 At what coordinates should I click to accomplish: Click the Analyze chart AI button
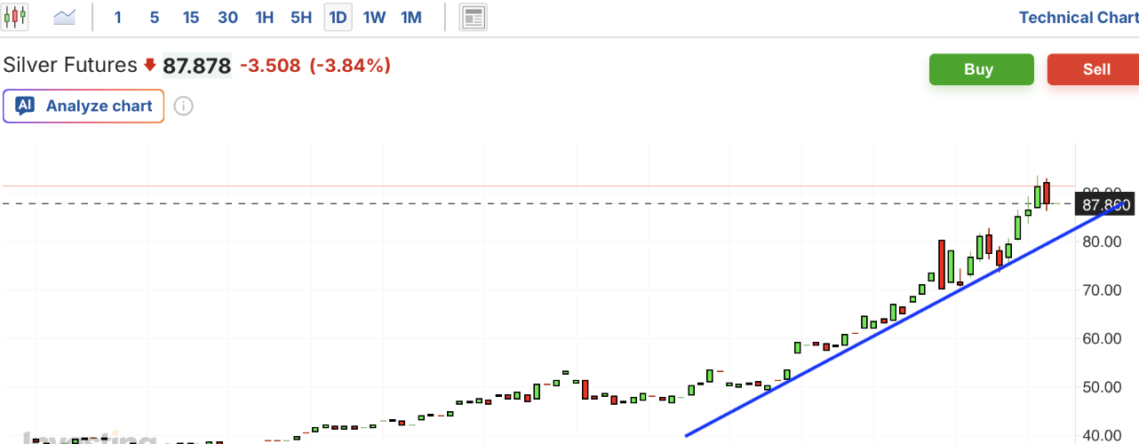84,106
